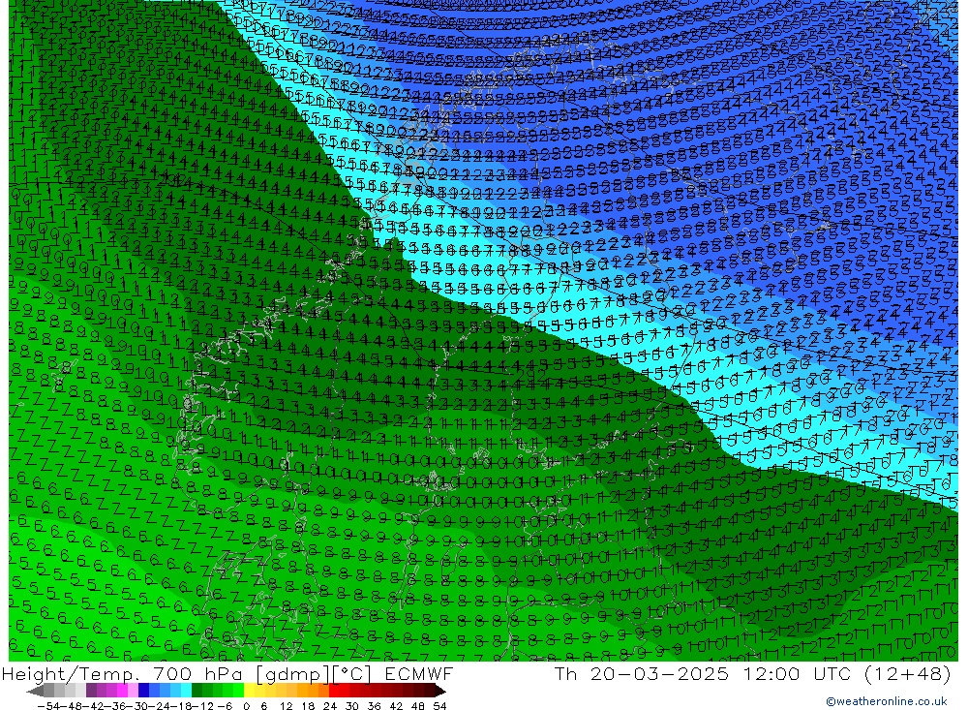Select the dark green legend swatch at -12

(x=197, y=691)
